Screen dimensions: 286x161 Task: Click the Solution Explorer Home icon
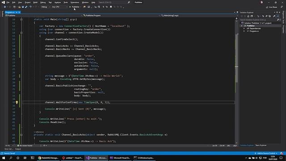248,16
